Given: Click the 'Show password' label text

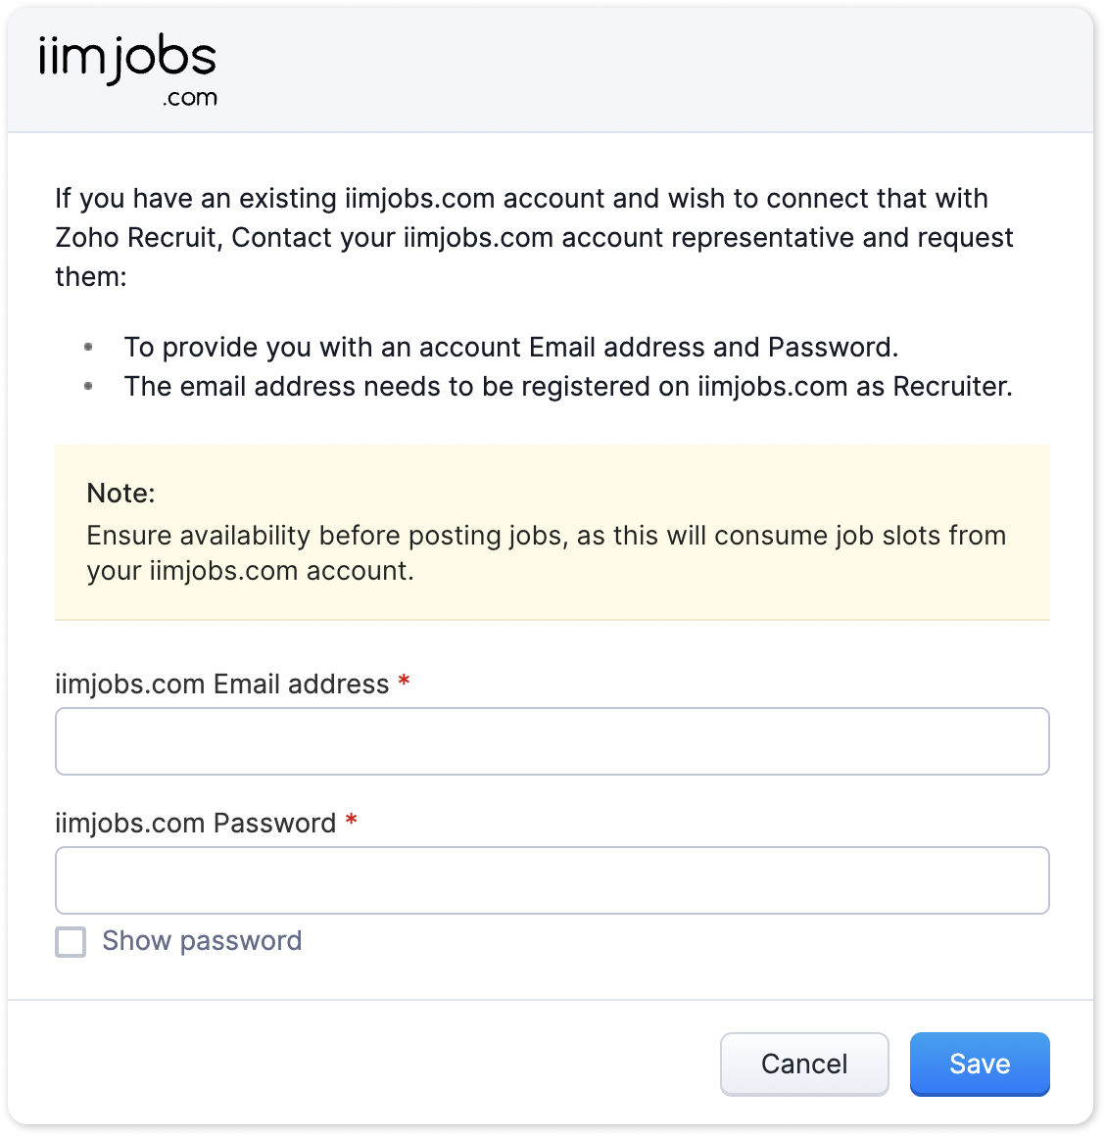Looking at the screenshot, I should point(202,941).
